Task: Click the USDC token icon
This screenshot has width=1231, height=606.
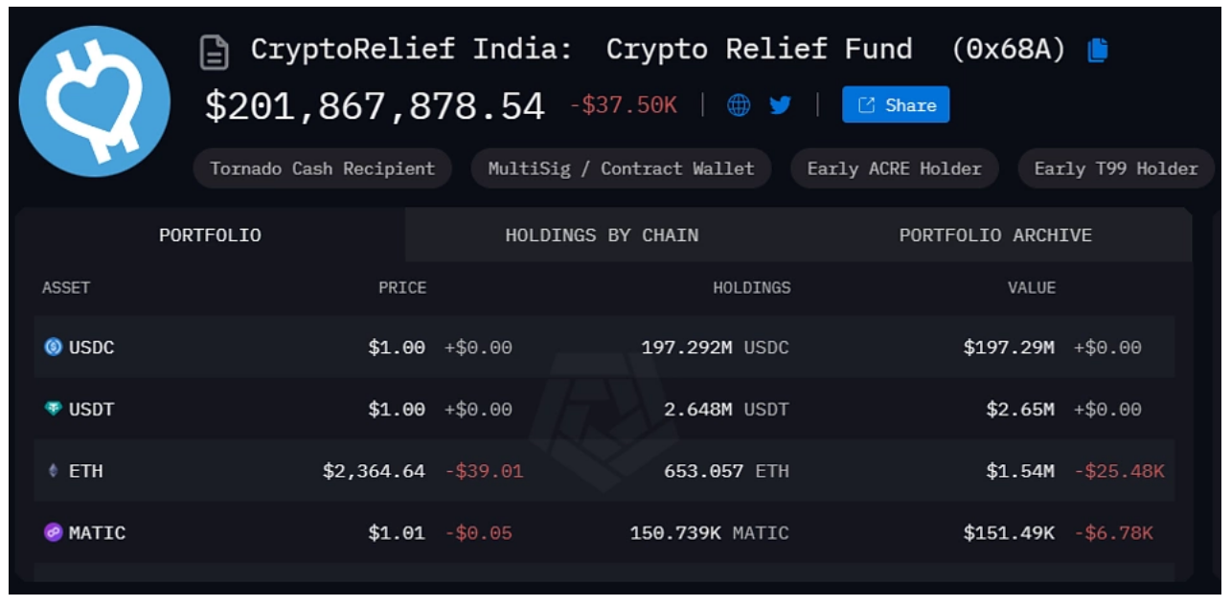Action: pos(54,348)
